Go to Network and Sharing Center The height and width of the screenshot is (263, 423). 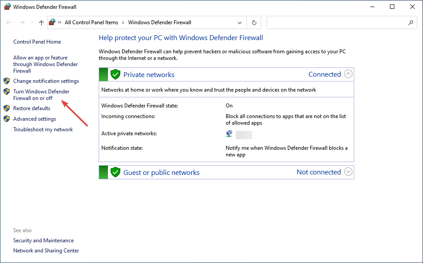(x=46, y=251)
